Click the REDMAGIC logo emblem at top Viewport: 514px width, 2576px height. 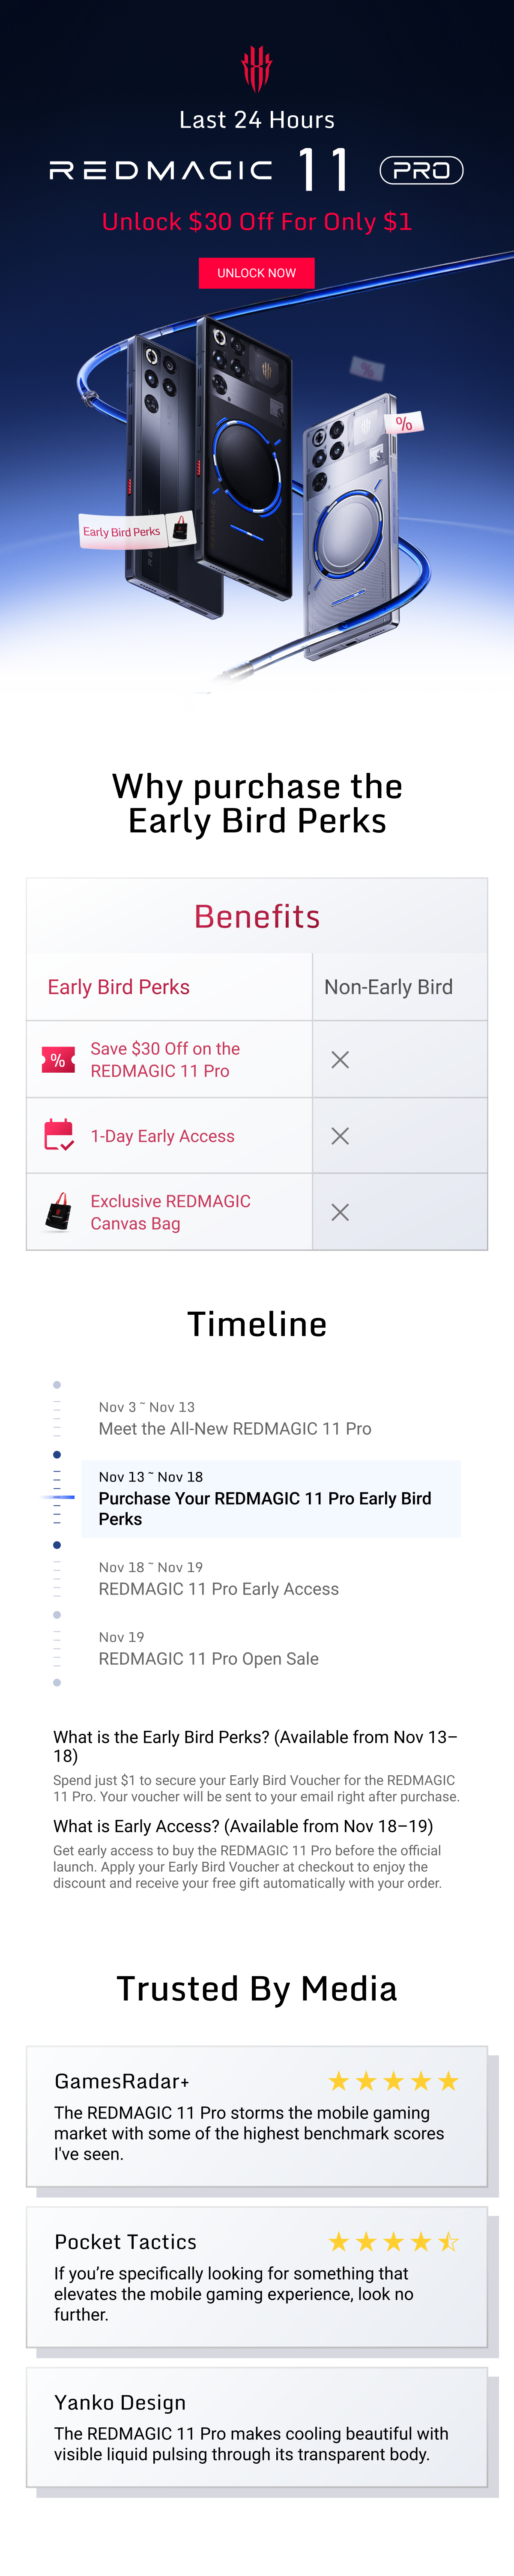(257, 68)
